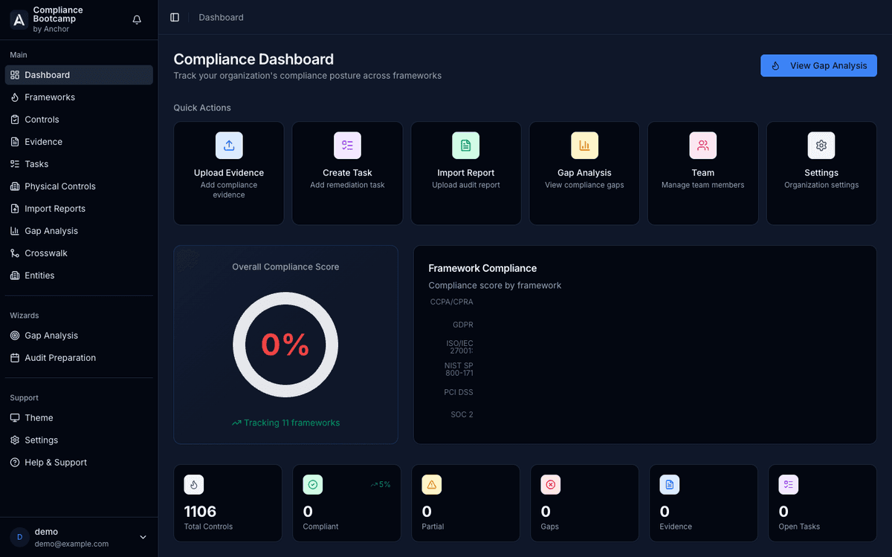Click the Frameworks flame icon in sidebar
Image resolution: width=892 pixels, height=557 pixels.
pos(15,97)
